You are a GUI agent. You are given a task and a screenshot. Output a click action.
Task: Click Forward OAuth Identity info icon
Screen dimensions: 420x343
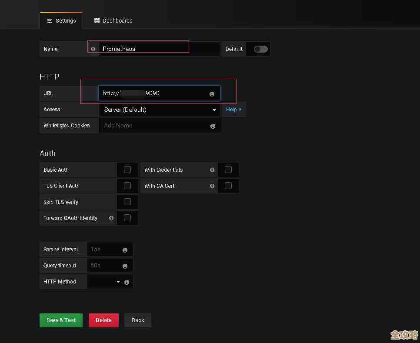pyautogui.click(x=111, y=218)
